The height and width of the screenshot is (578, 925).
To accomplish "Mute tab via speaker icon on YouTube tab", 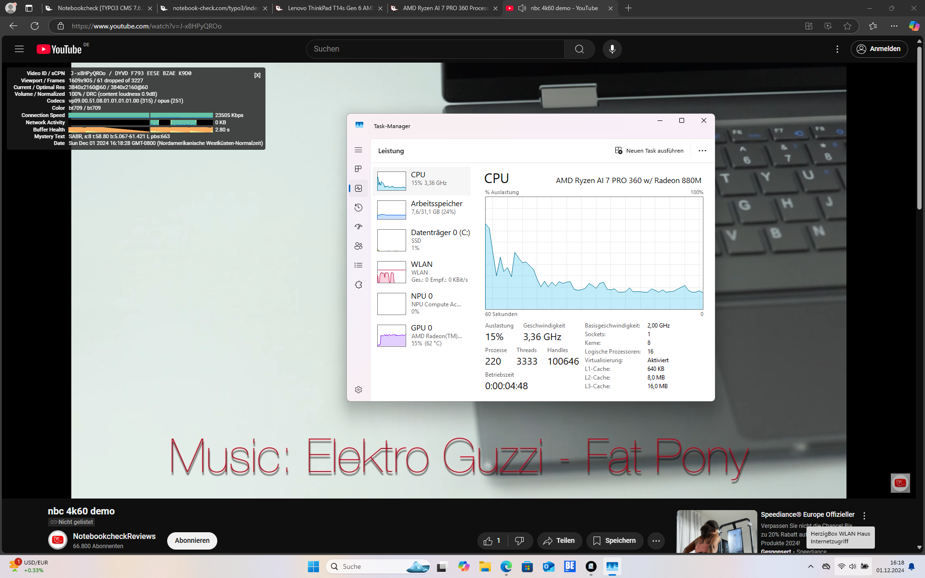I will click(x=522, y=8).
